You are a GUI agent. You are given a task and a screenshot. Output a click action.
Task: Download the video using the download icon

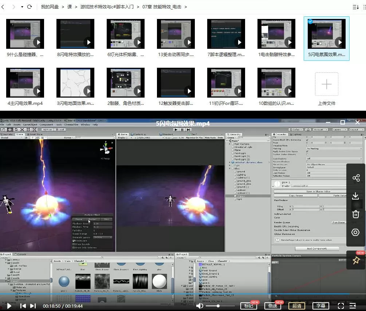pos(356,196)
